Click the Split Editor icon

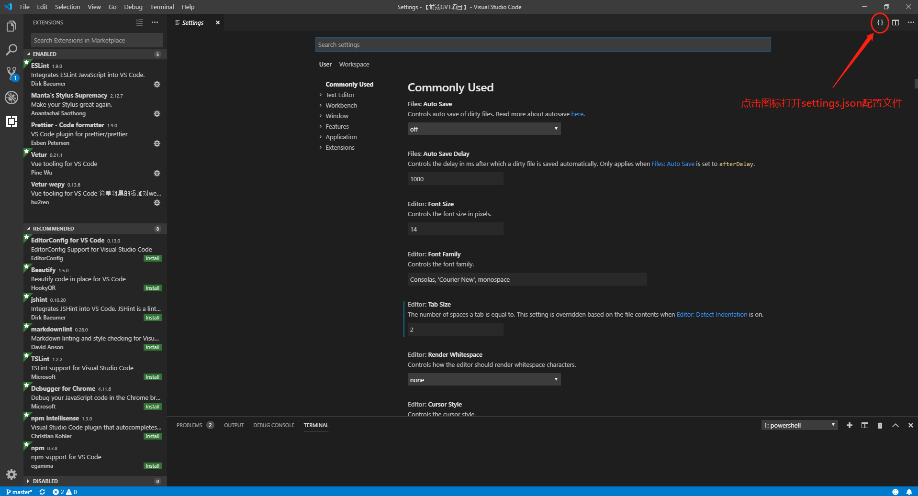(896, 22)
